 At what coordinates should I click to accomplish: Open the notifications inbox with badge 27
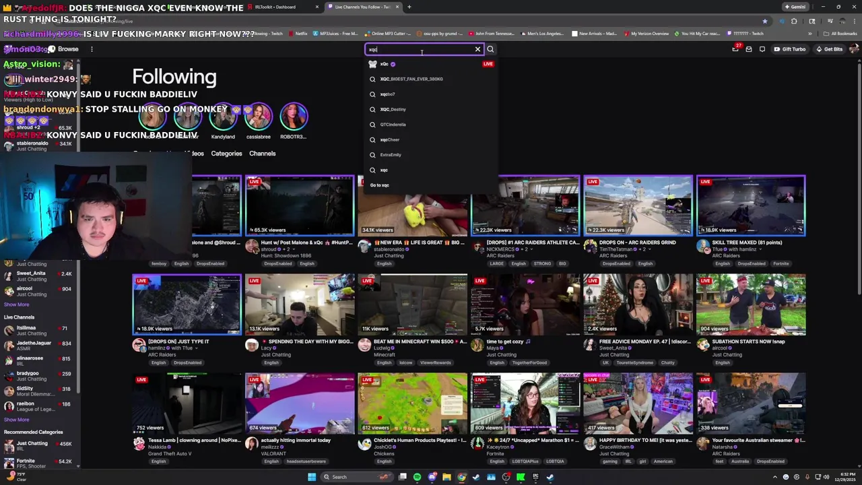735,49
